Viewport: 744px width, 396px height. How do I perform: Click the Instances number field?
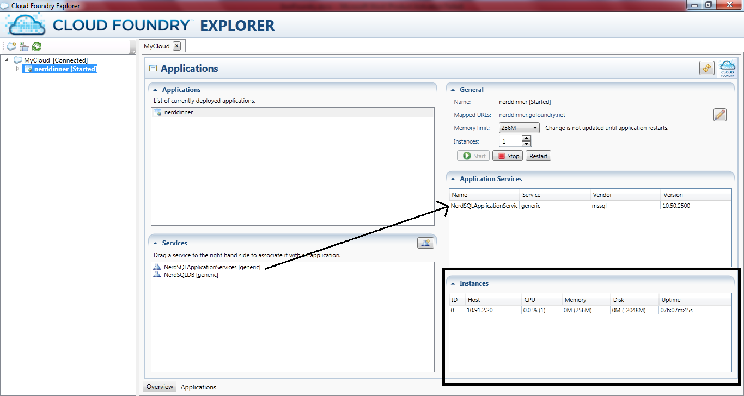pos(510,141)
